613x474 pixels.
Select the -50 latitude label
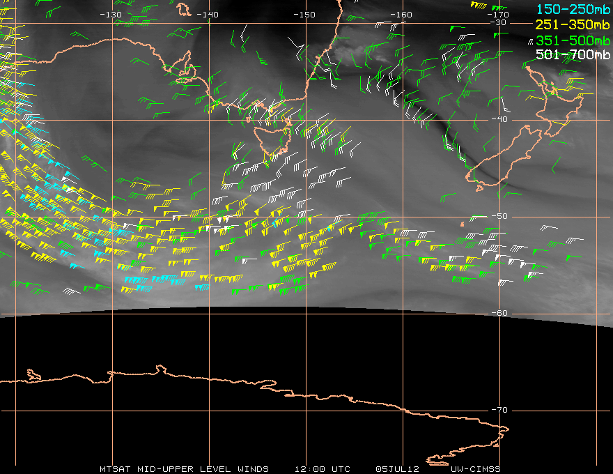pyautogui.click(x=499, y=216)
